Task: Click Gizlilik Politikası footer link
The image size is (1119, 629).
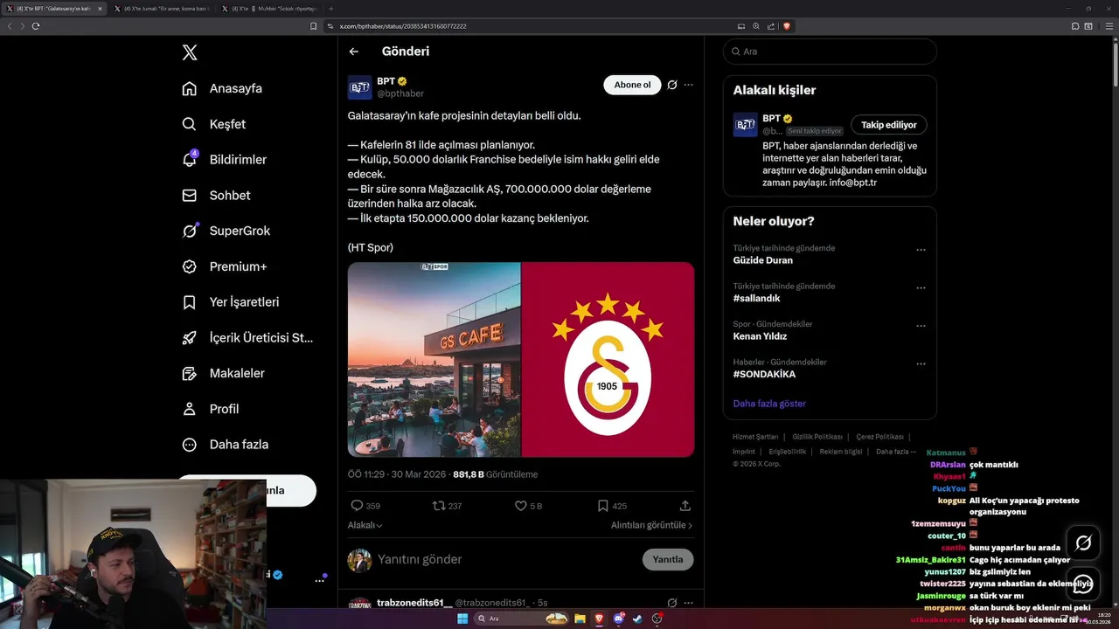Action: coord(817,437)
